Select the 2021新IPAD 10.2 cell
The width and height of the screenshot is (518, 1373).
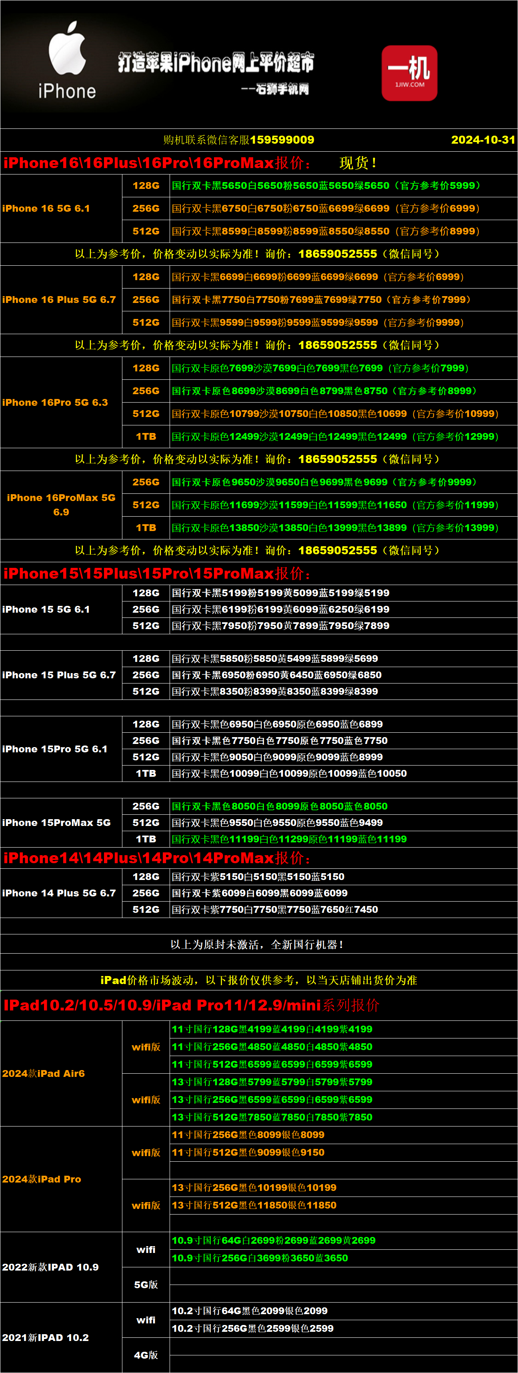coord(61,1337)
